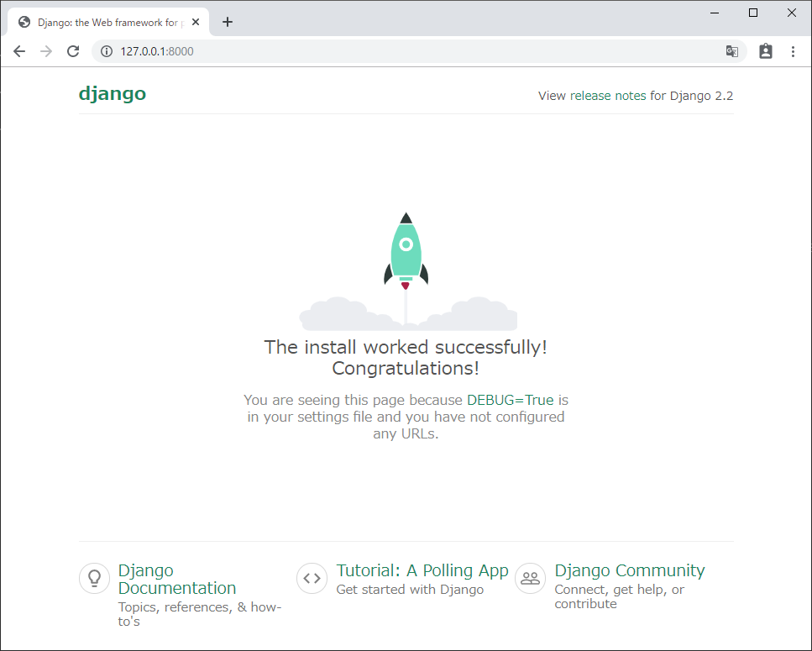Click the DEBUG=True link

point(510,400)
